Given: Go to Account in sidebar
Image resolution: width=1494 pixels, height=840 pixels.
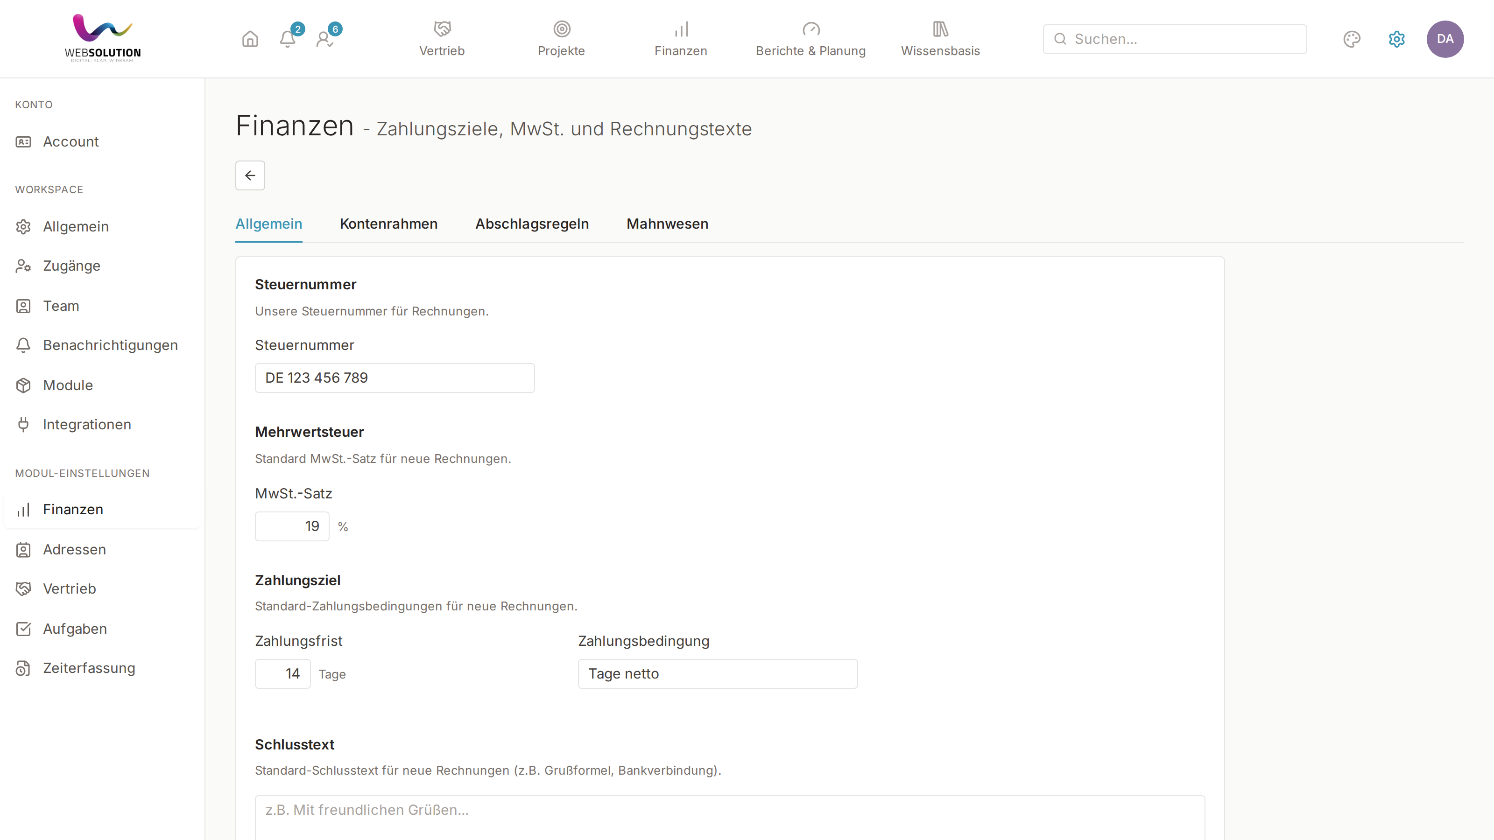Looking at the screenshot, I should click(x=102, y=142).
